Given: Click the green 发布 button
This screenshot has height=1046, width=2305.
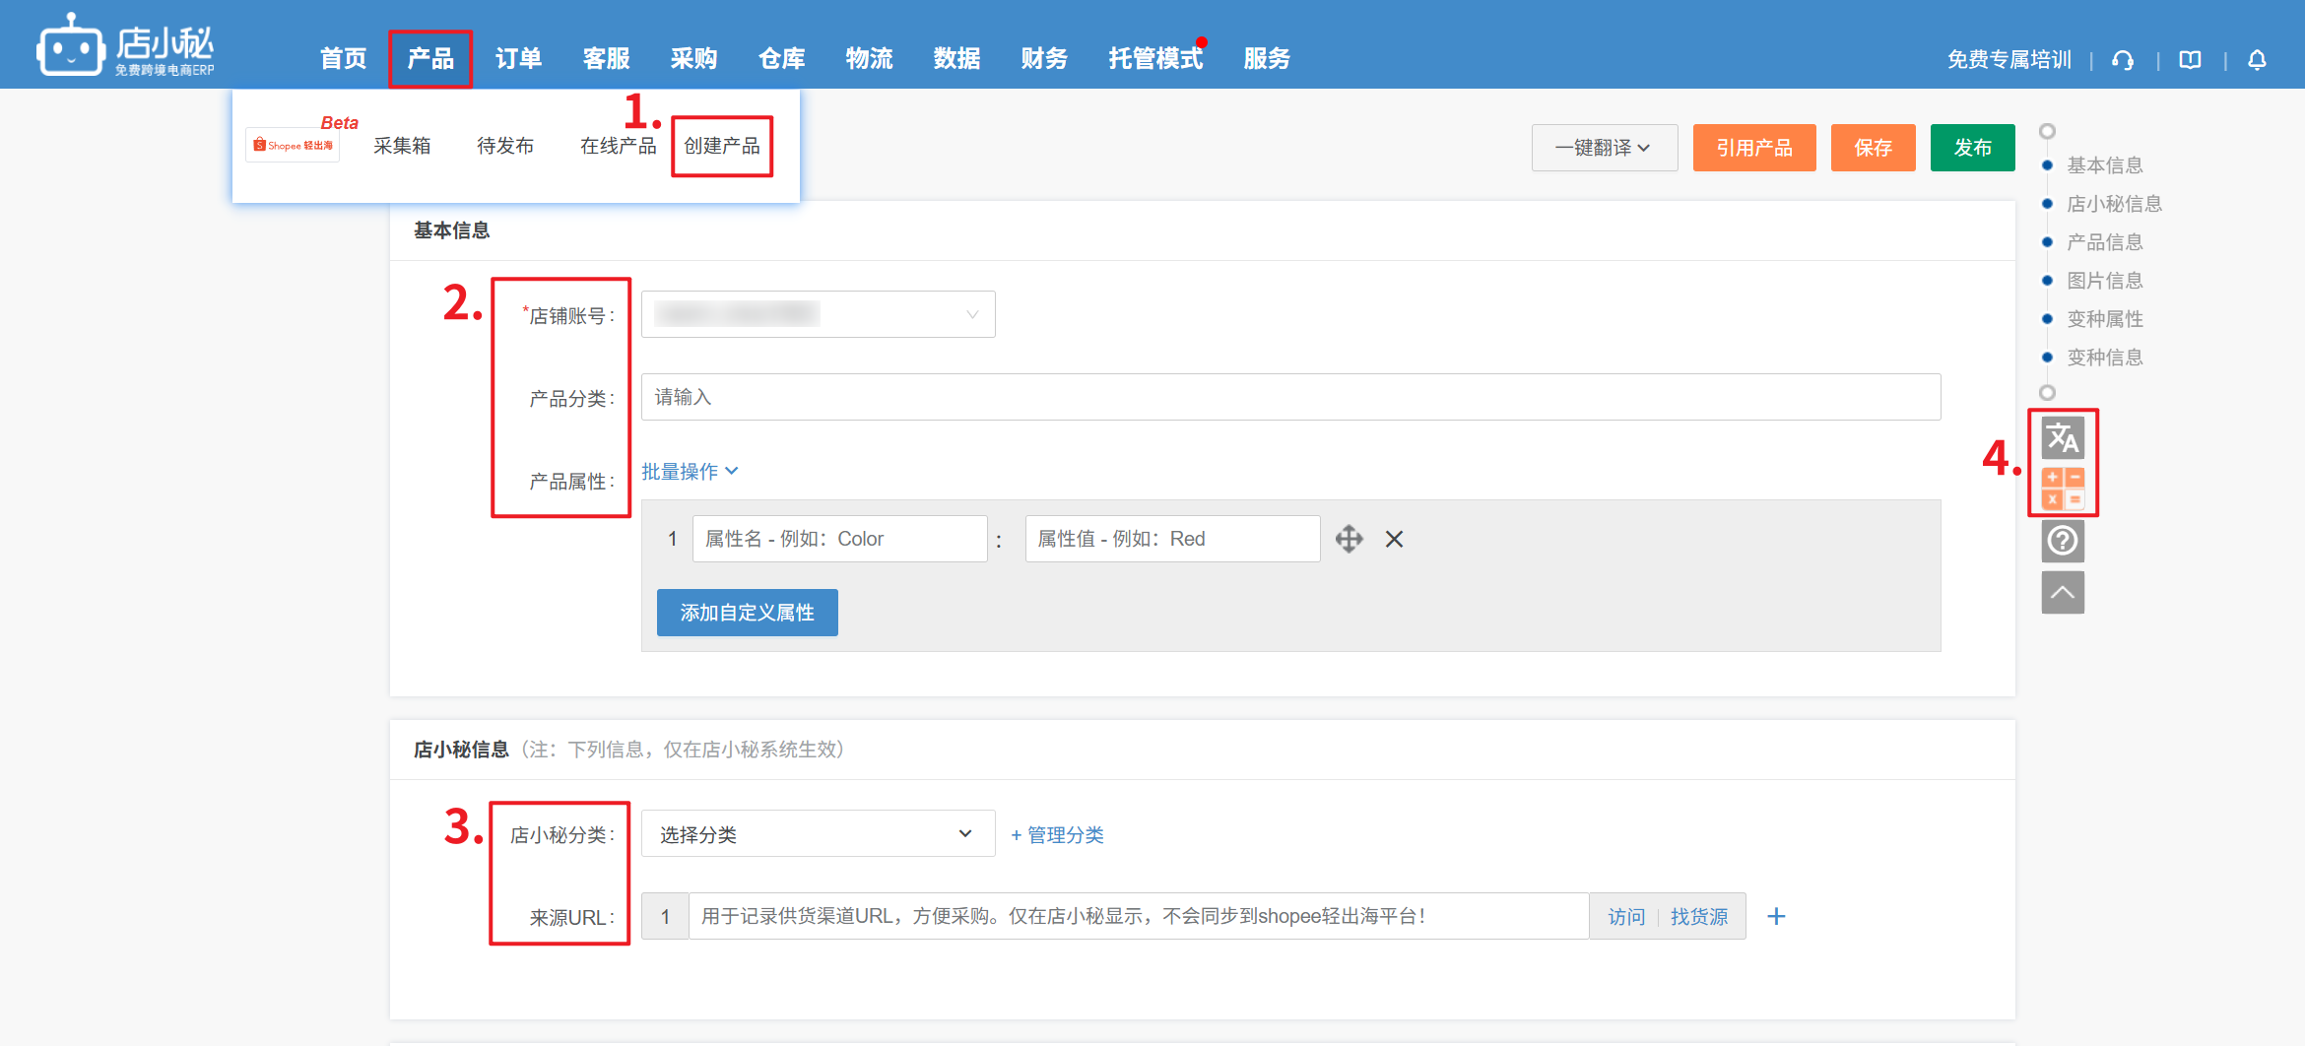Looking at the screenshot, I should tap(1972, 148).
